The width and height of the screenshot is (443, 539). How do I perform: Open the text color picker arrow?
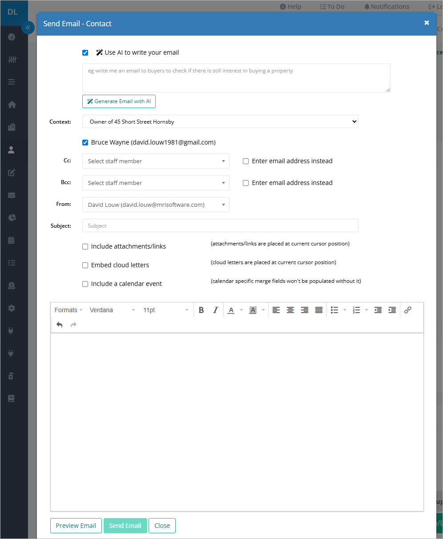pyautogui.click(x=242, y=310)
